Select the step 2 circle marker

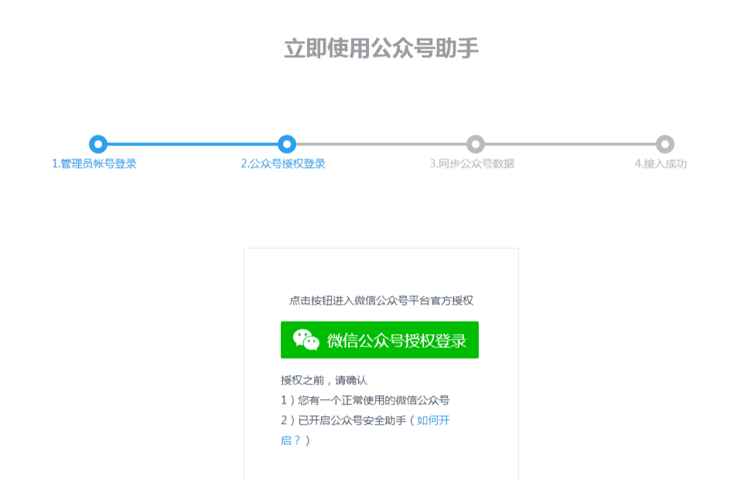(x=287, y=144)
